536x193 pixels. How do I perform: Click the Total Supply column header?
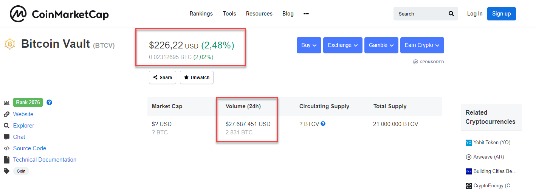click(390, 106)
